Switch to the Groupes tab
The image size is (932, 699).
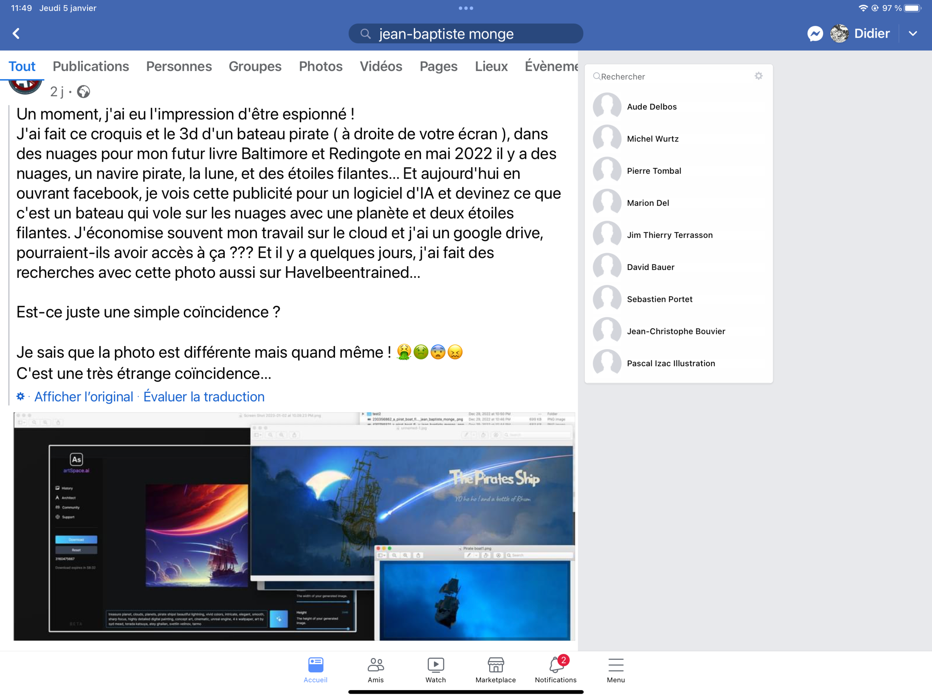point(255,66)
